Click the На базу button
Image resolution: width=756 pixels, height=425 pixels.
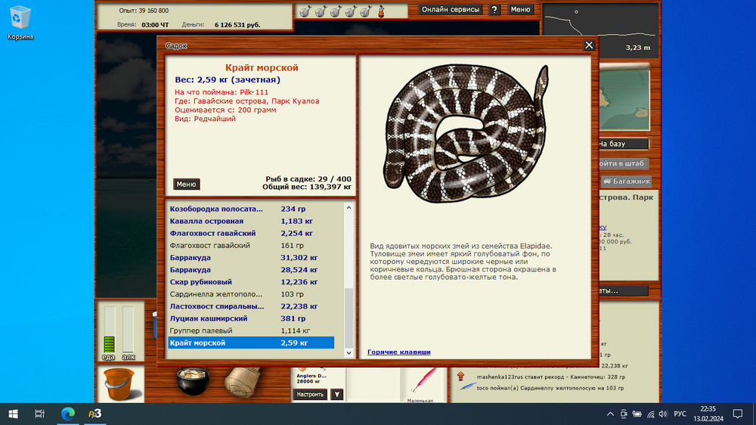tap(624, 144)
